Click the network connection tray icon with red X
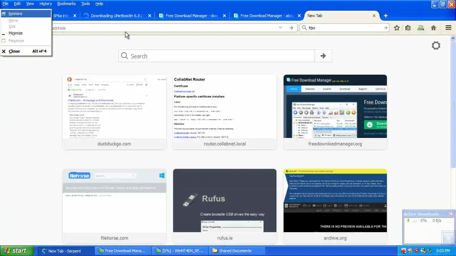 [423, 251]
